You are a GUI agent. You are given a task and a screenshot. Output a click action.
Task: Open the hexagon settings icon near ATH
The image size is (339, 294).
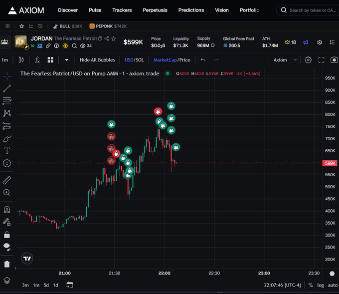pos(320,42)
